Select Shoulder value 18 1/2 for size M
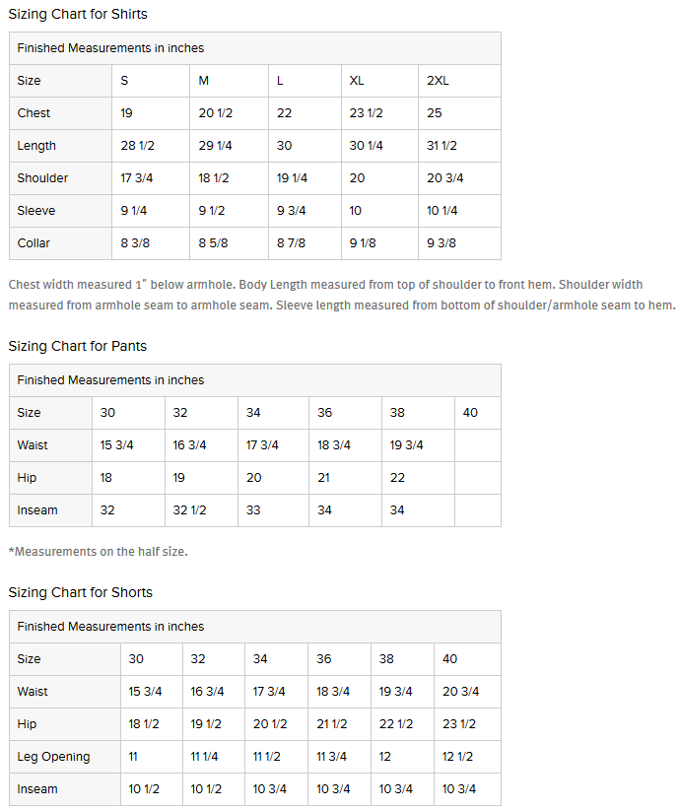 (214, 178)
